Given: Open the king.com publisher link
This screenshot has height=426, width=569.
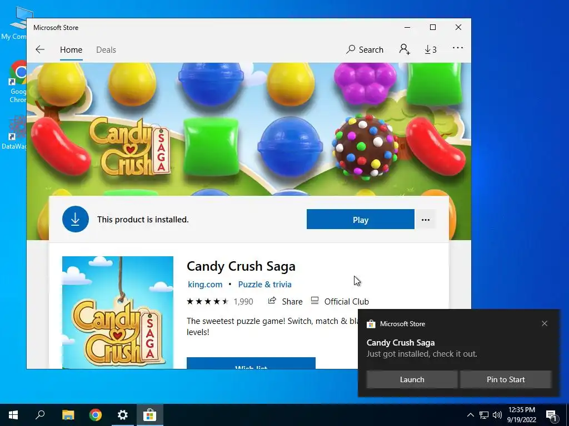Looking at the screenshot, I should (205, 285).
